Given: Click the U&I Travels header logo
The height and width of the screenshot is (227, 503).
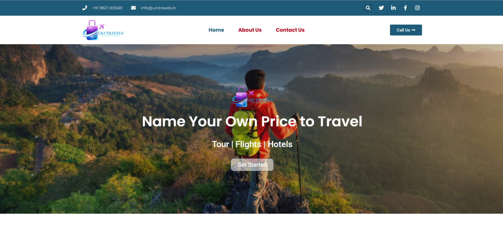Looking at the screenshot, I should [x=103, y=30].
